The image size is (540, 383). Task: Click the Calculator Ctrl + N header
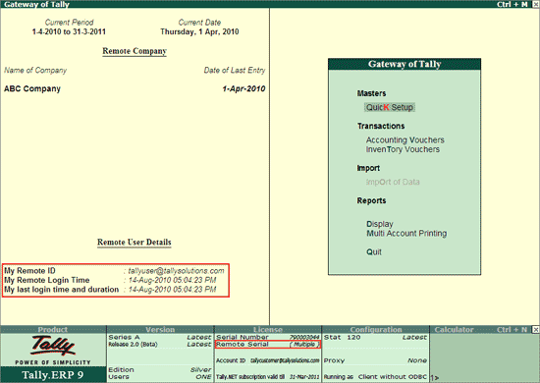pos(481,330)
